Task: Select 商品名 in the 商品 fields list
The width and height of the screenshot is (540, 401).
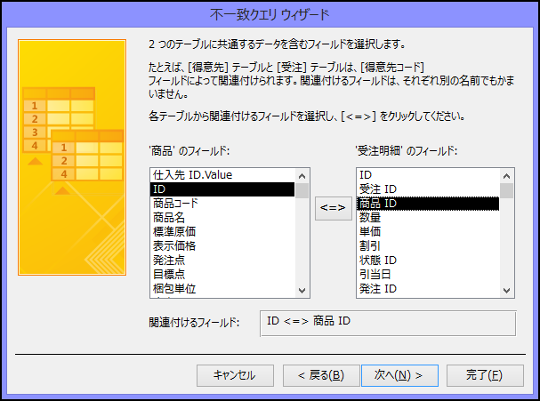Action: pos(222,218)
